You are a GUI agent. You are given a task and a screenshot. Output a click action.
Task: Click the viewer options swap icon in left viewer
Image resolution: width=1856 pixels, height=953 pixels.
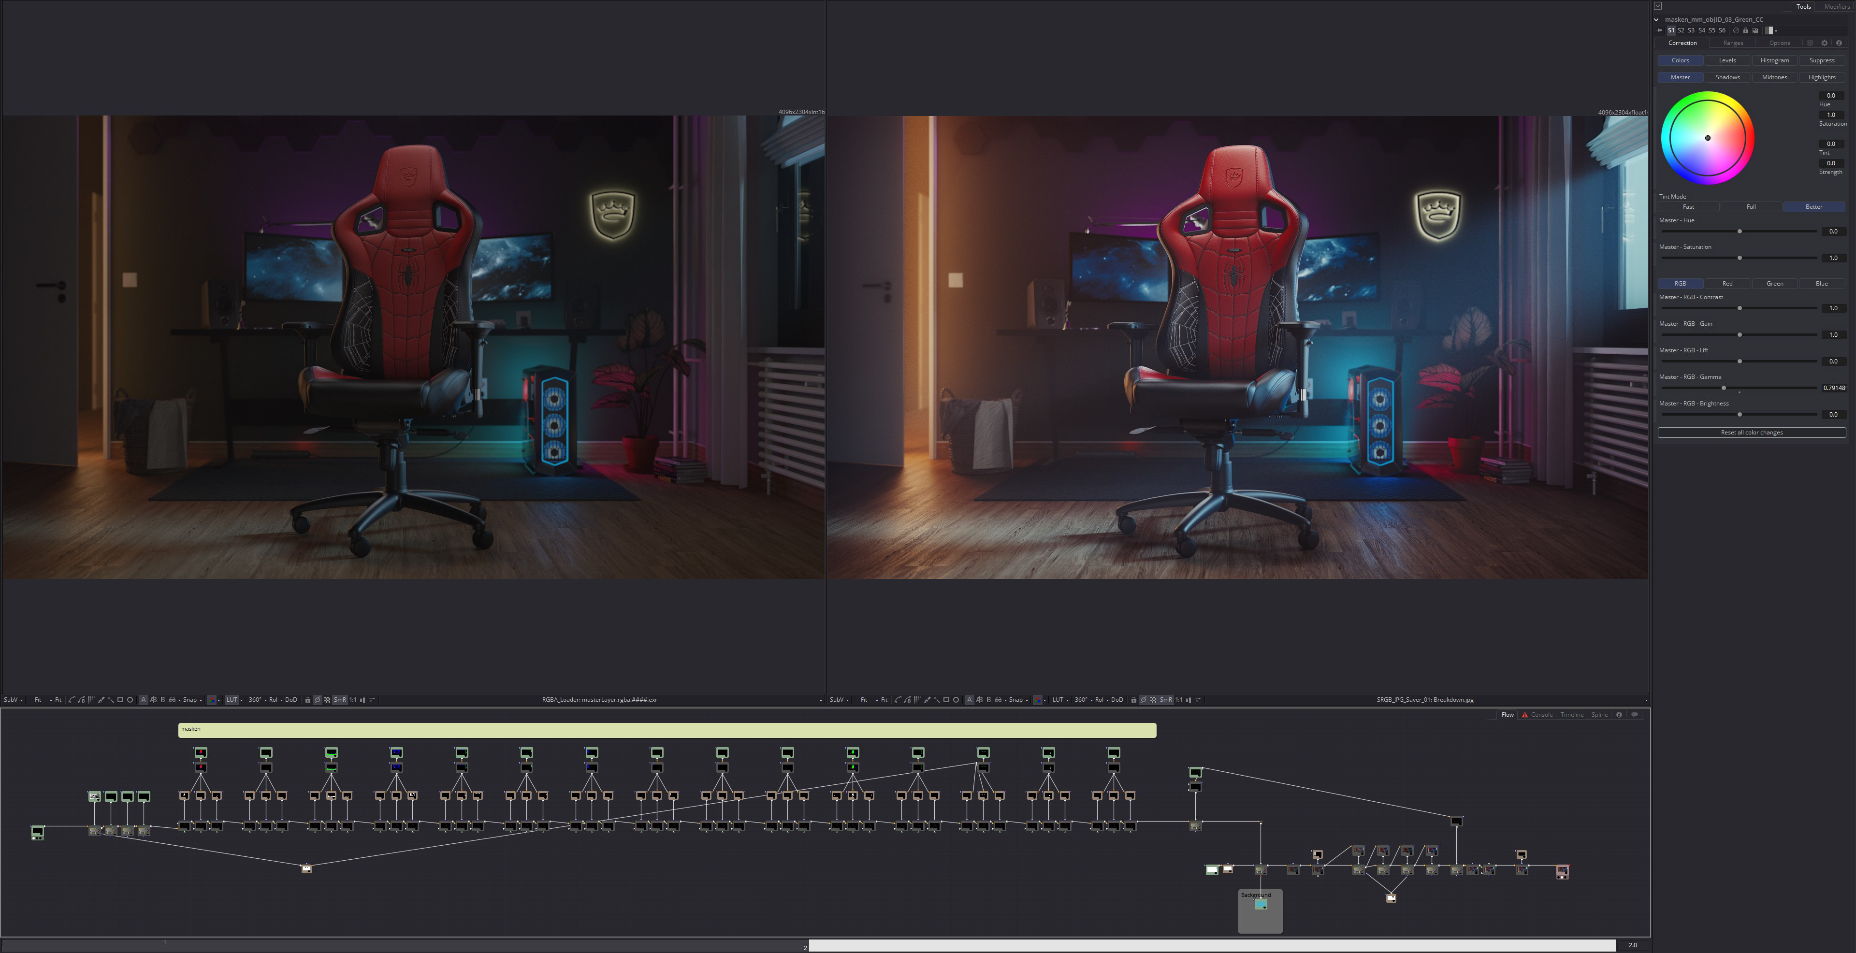[373, 699]
